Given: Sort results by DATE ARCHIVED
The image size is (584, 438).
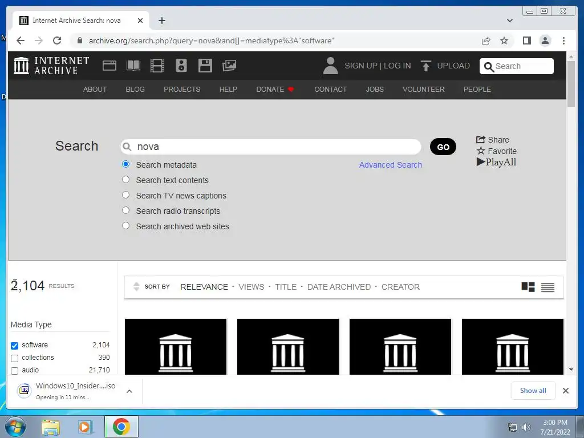Looking at the screenshot, I should (339, 287).
